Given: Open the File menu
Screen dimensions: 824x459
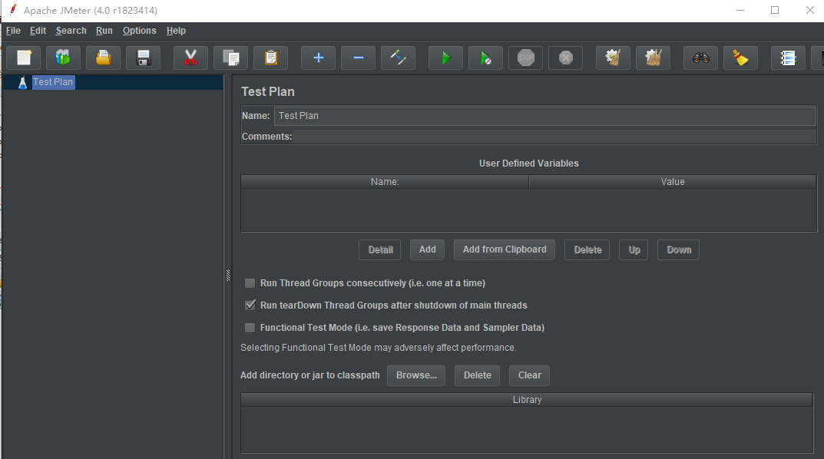Looking at the screenshot, I should (x=13, y=31).
